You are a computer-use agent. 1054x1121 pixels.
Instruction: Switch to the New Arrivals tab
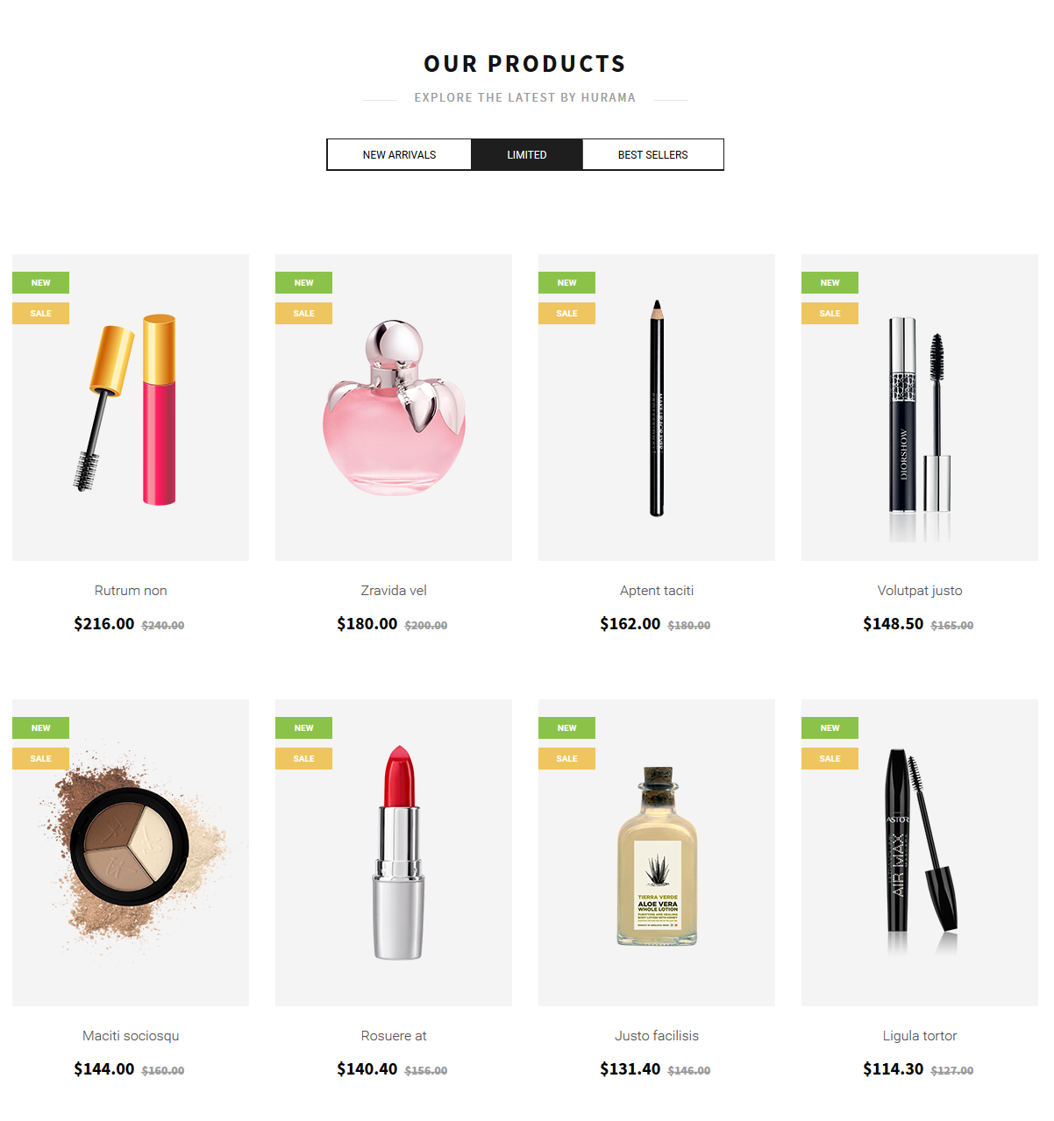click(x=399, y=154)
